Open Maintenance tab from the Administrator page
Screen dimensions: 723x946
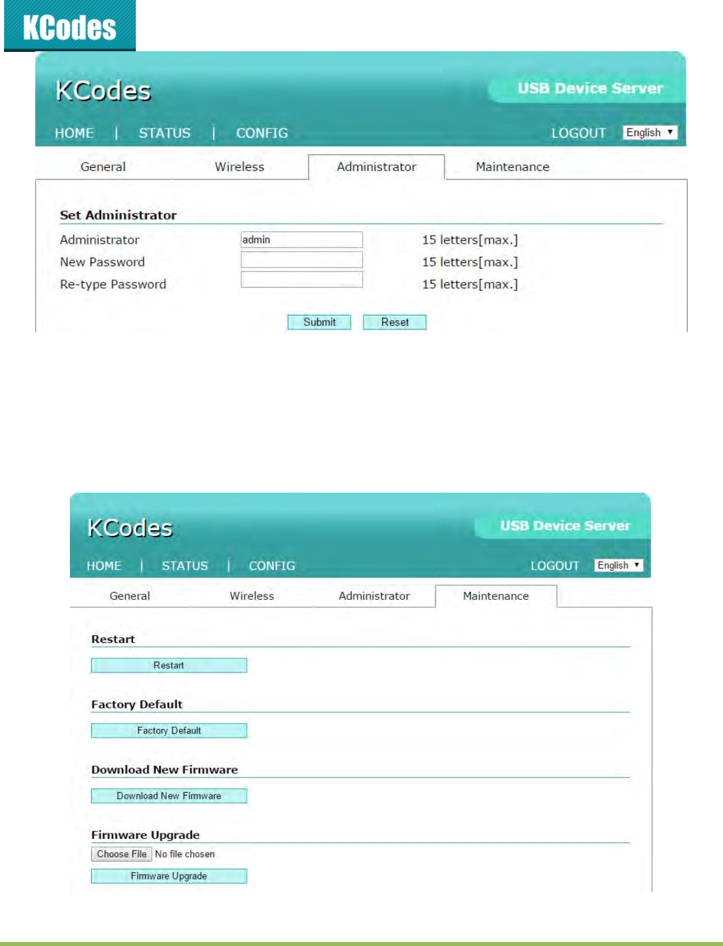513,167
